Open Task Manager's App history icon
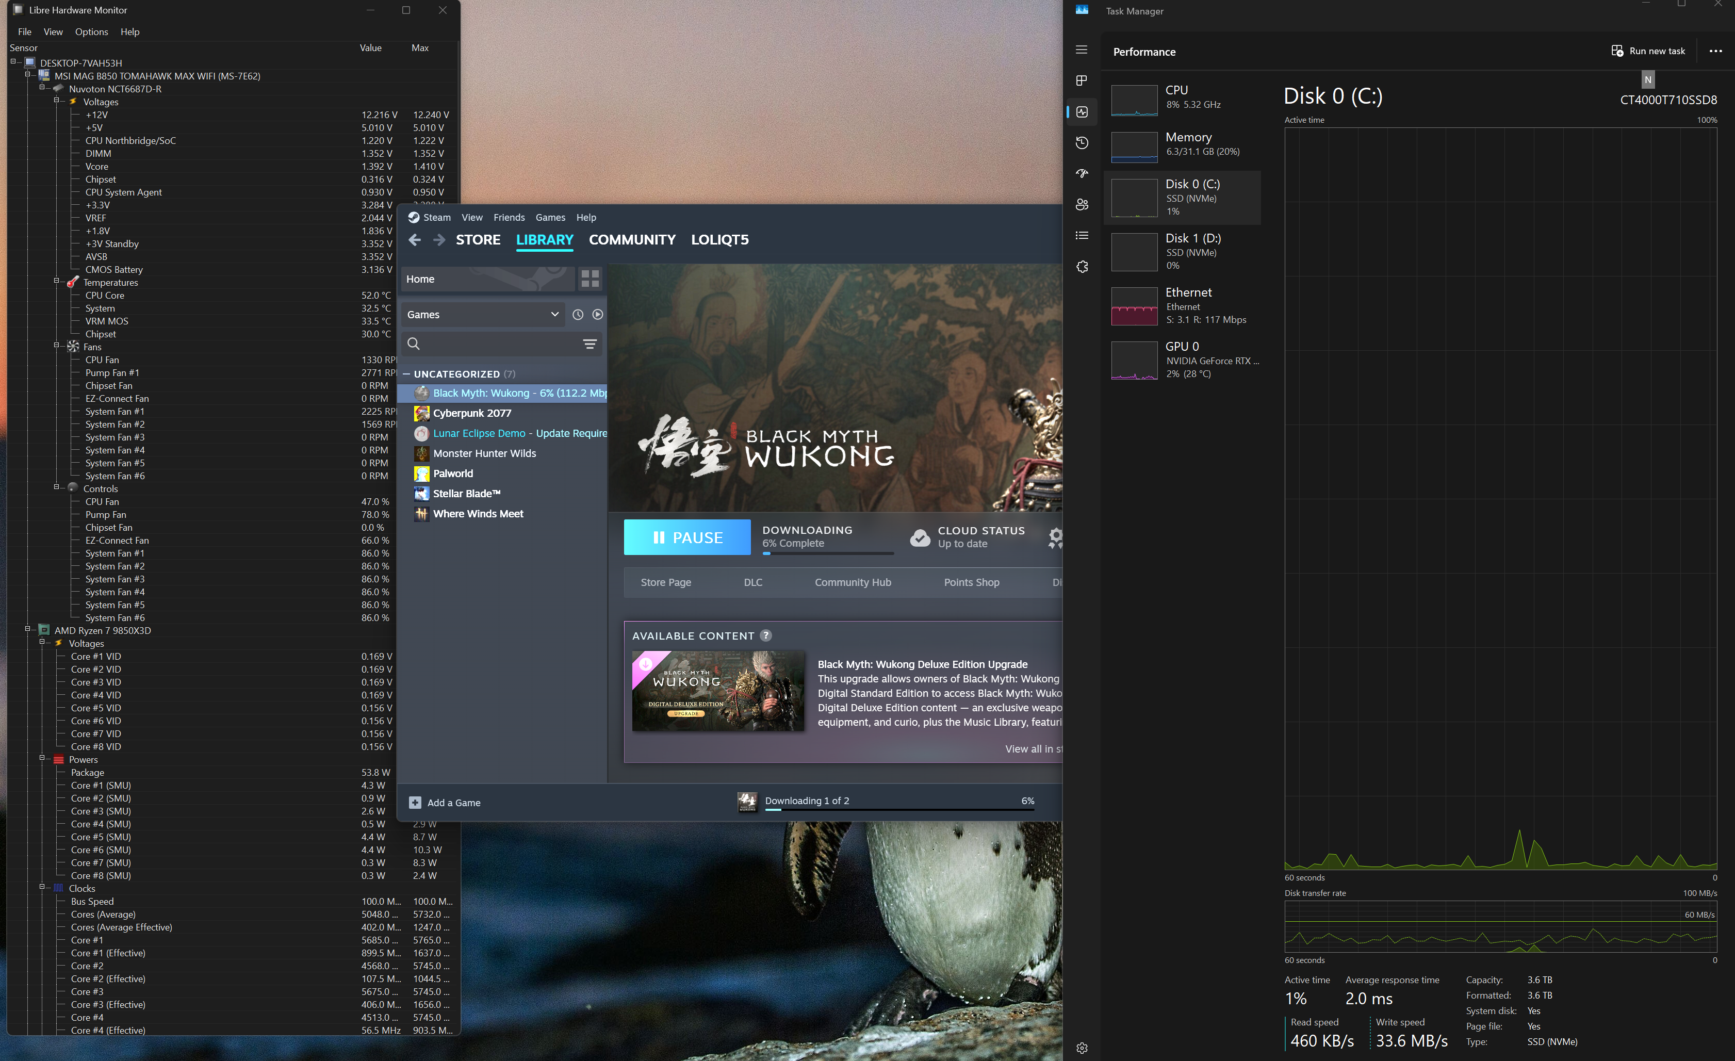Screen dimensions: 1735x1061 [1082, 143]
